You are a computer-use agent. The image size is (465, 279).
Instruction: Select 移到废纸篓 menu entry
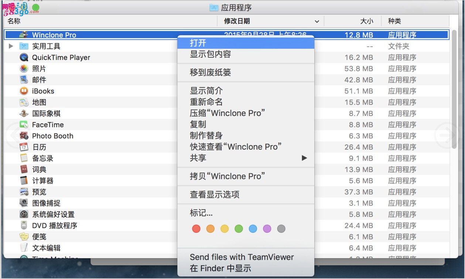pyautogui.click(x=246, y=72)
